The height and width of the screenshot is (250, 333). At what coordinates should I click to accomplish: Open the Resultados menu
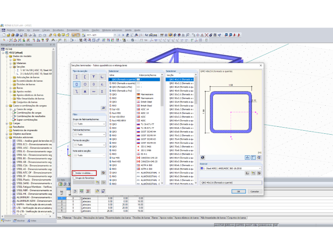[x=58, y=30]
